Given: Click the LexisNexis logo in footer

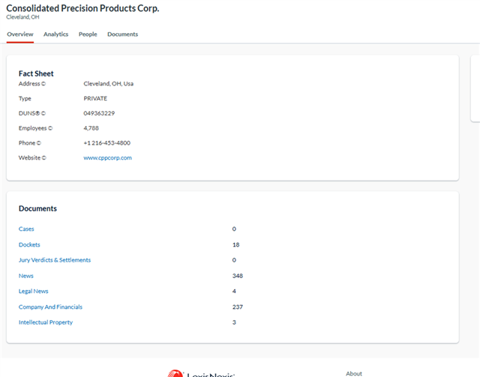Looking at the screenshot, I should (202, 373).
